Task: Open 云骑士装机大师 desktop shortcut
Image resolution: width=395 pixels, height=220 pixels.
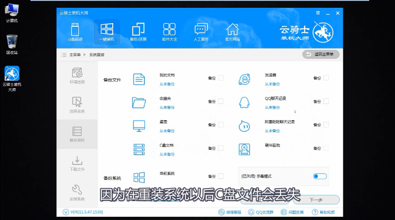Action: 12,79
